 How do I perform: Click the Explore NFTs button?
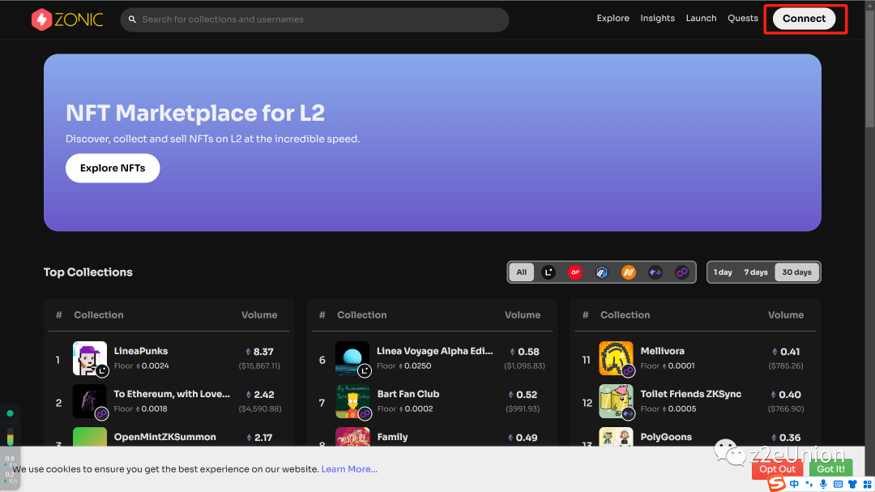tap(113, 169)
